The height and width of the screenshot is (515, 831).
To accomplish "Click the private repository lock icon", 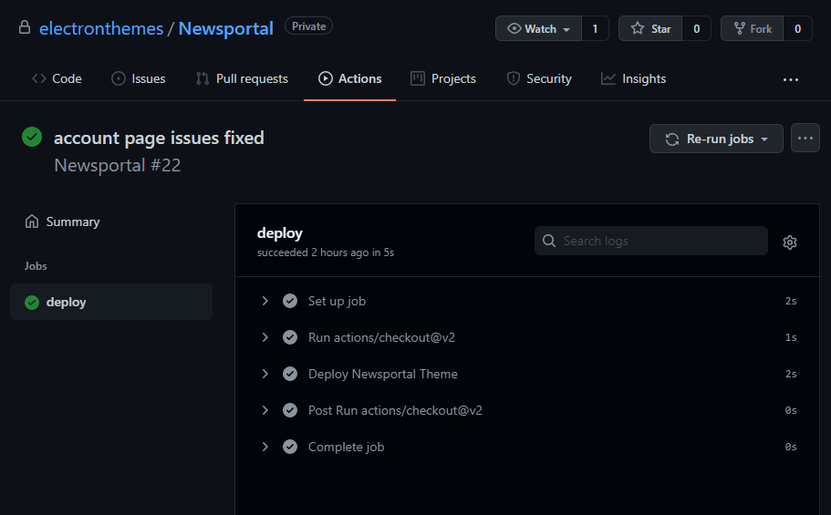I will click(25, 27).
